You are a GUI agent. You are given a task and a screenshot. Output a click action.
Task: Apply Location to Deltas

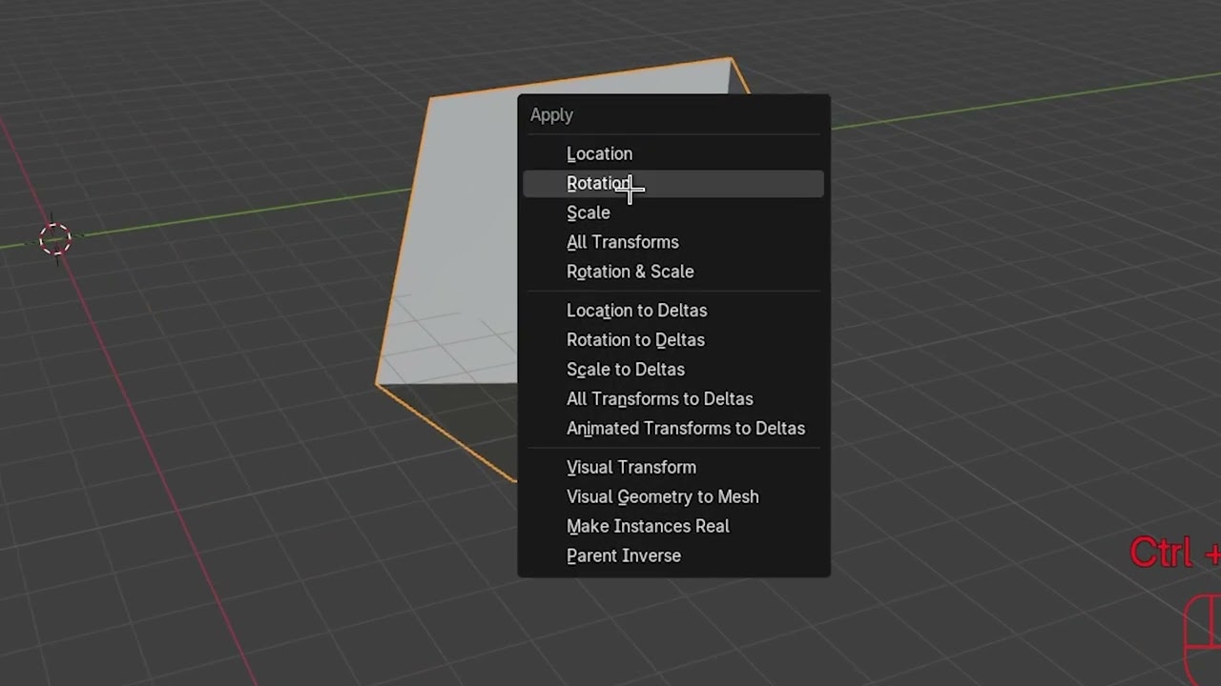pos(673,311)
